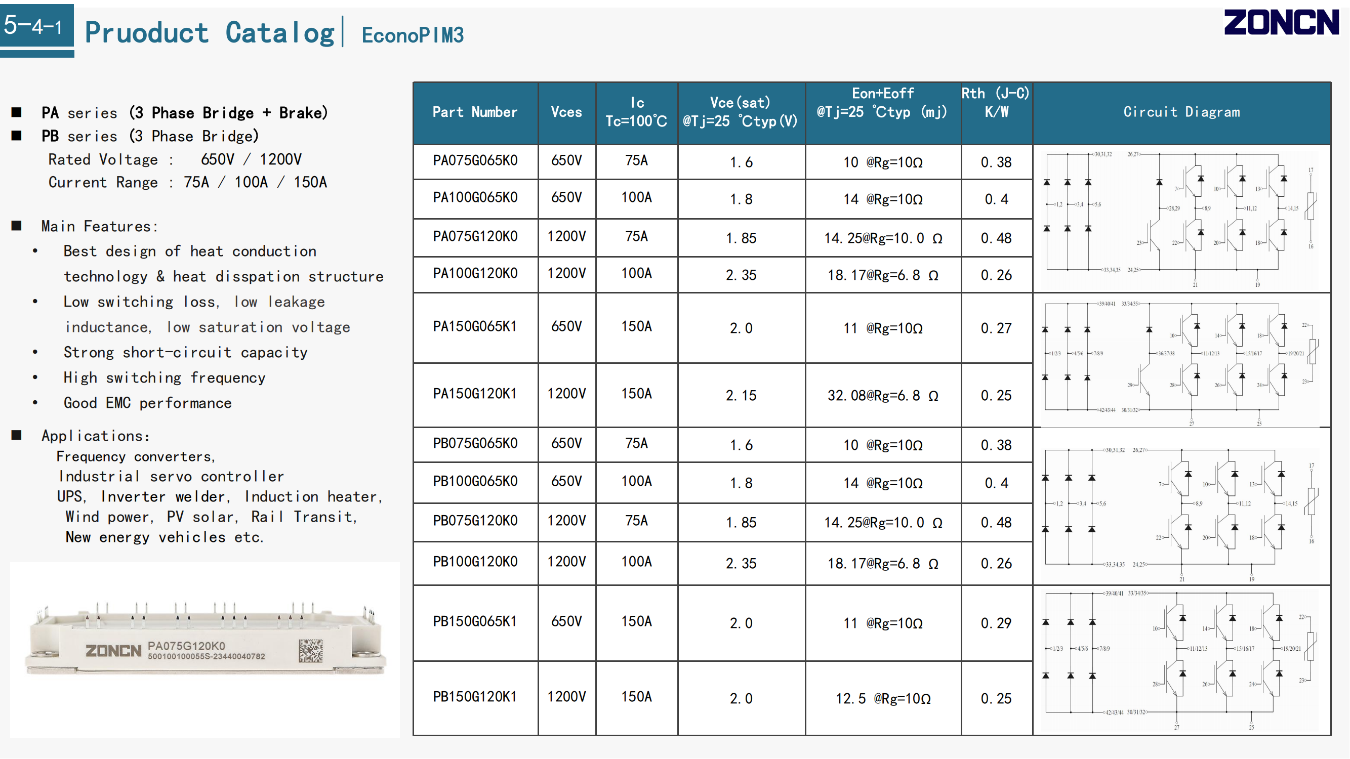Image resolution: width=1350 pixels, height=759 pixels.
Task: Click the QR code on the module photo
Action: click(310, 650)
